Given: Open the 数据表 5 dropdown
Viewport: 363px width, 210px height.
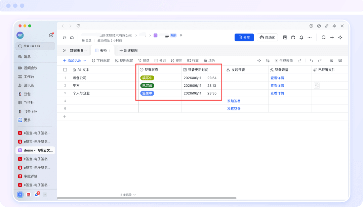Looking at the screenshot, I should coord(78,51).
